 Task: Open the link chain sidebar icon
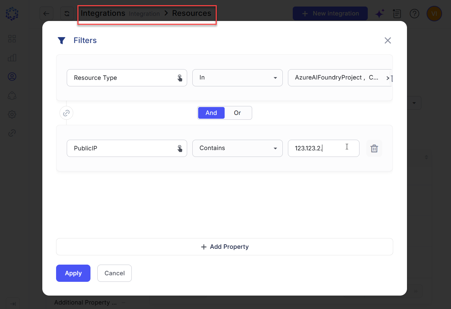click(x=12, y=133)
